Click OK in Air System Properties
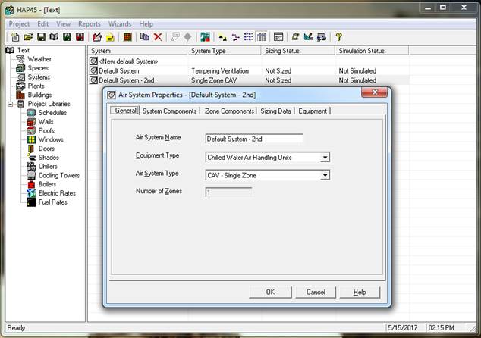Screen dimensions: 481x338 pos(270,292)
